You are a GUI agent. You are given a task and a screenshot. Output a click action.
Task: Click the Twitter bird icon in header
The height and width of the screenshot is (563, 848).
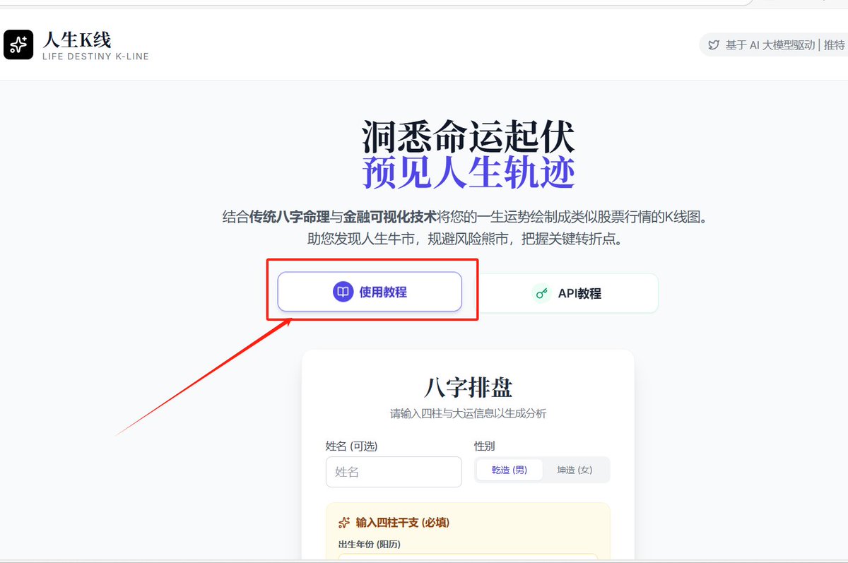pyautogui.click(x=714, y=45)
